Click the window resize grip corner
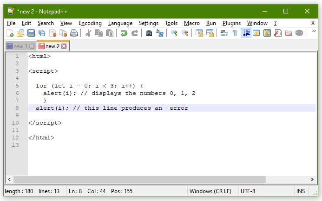 pyautogui.click(x=315, y=193)
